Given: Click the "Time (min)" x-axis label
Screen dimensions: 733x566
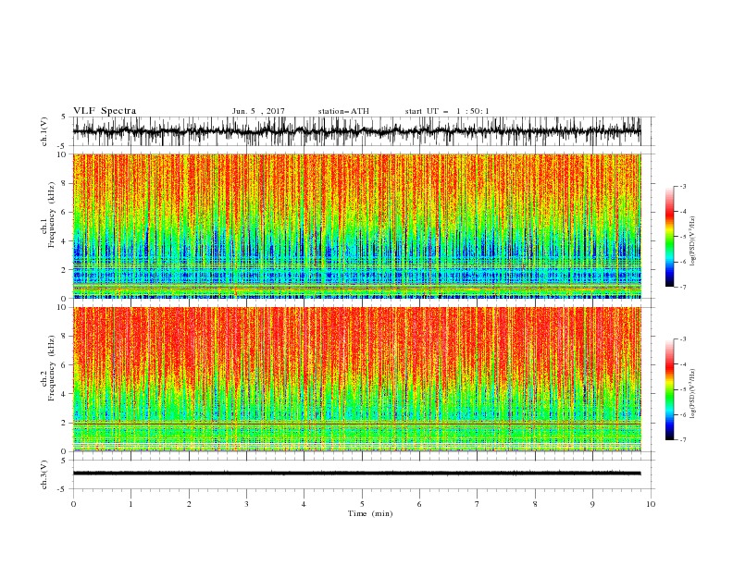Looking at the screenshot, I should (370, 513).
